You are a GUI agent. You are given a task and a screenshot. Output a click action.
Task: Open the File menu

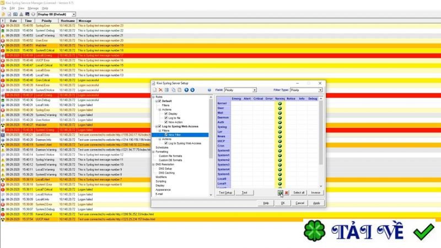click(4, 8)
